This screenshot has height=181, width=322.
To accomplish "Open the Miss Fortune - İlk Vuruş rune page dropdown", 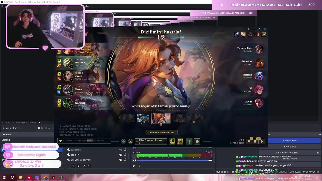I will click(x=151, y=141).
